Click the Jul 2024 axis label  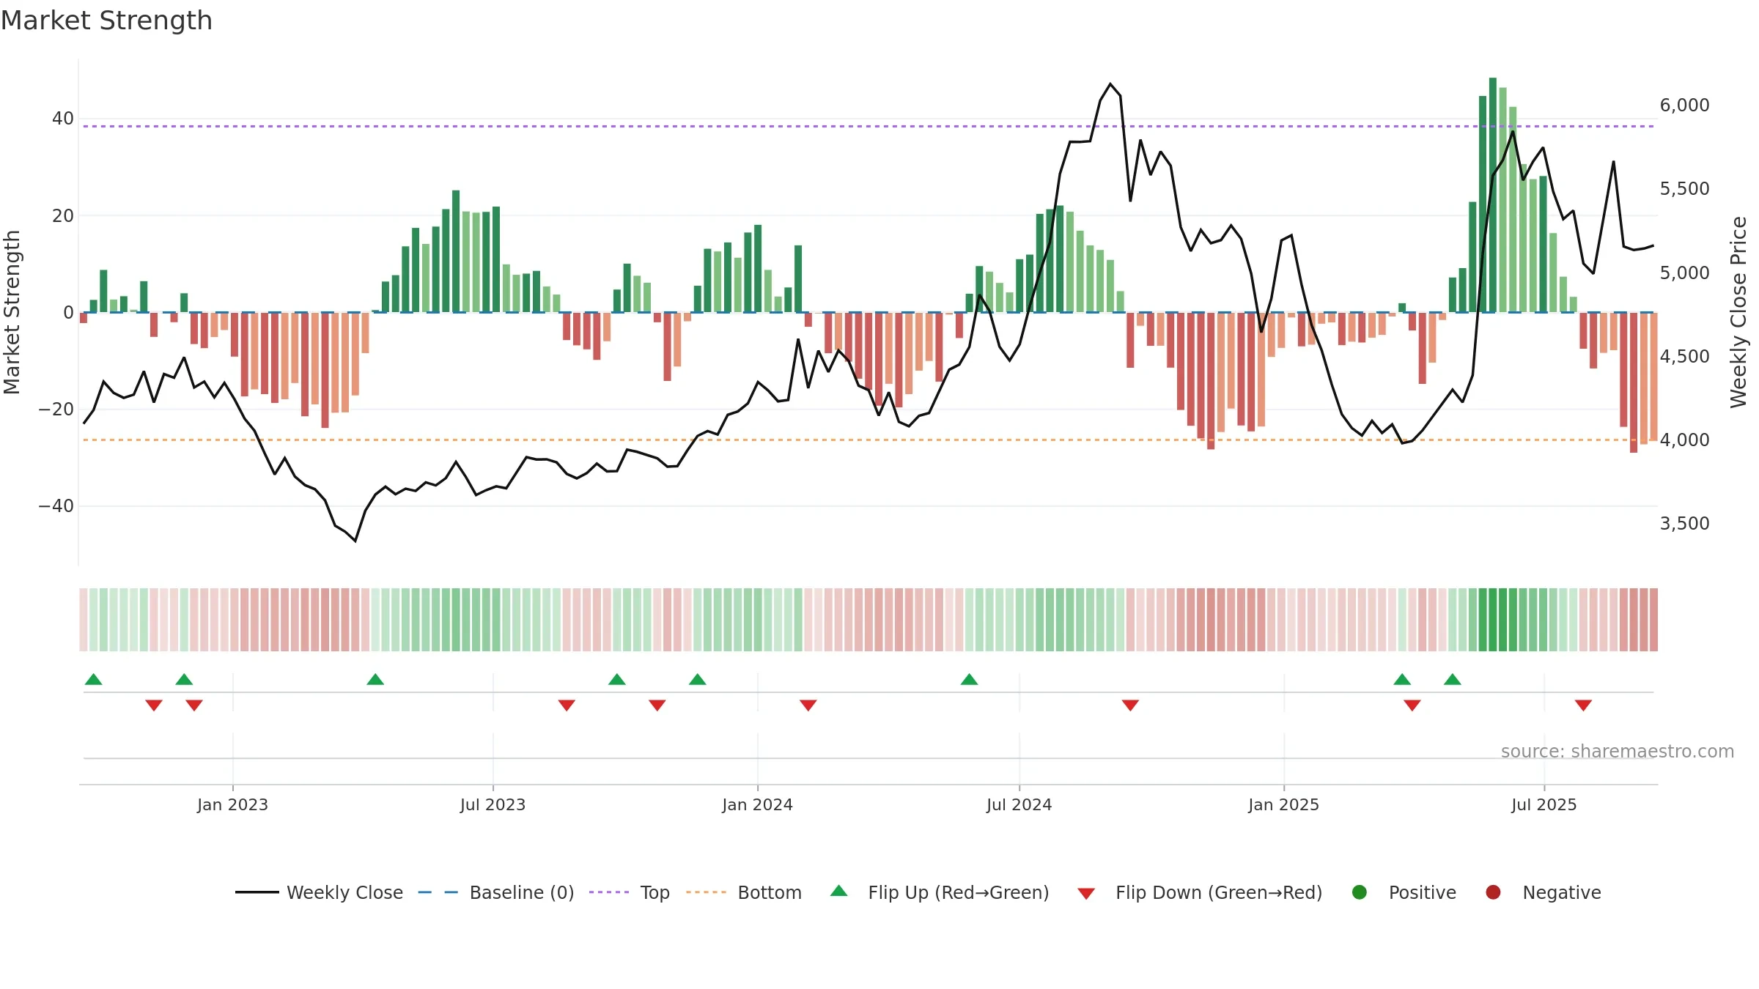(x=1019, y=804)
